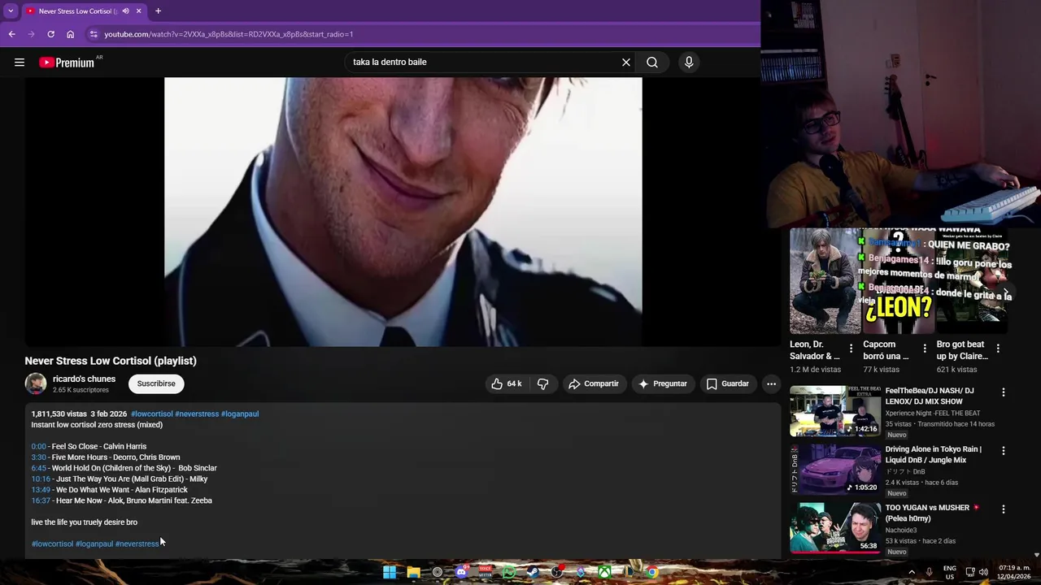Screen dimensions: 1041x585
Task: Open Bro got beat up by Claire thumbnail
Action: pos(972,280)
